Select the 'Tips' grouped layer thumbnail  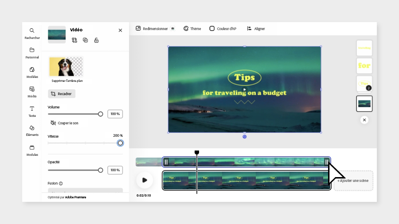click(x=364, y=84)
